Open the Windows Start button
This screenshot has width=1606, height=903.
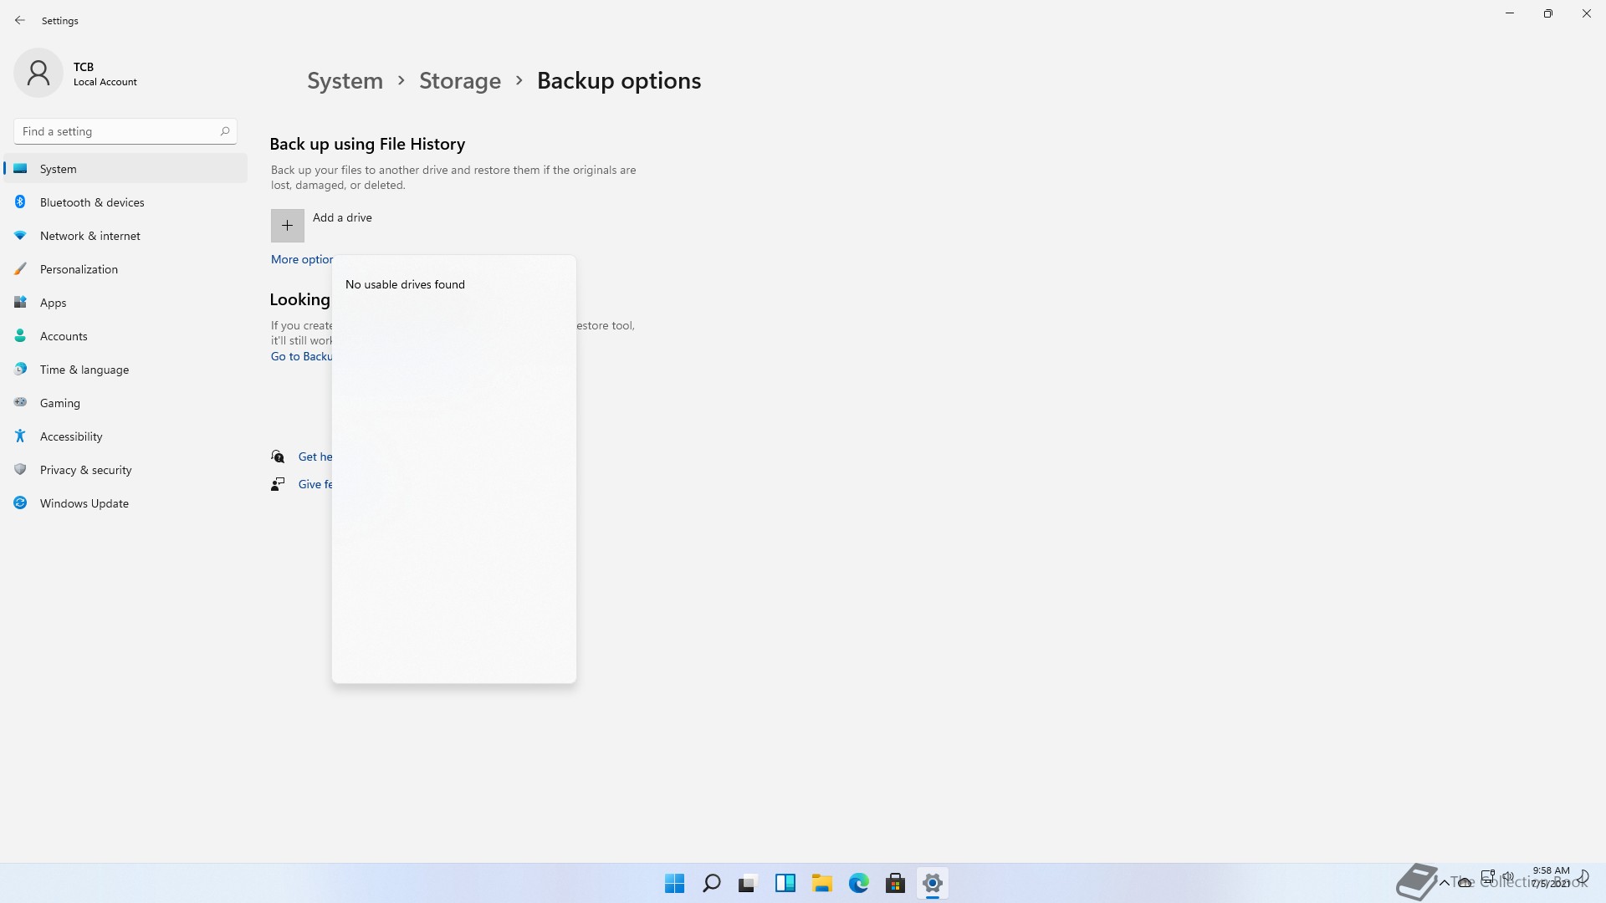tap(674, 883)
